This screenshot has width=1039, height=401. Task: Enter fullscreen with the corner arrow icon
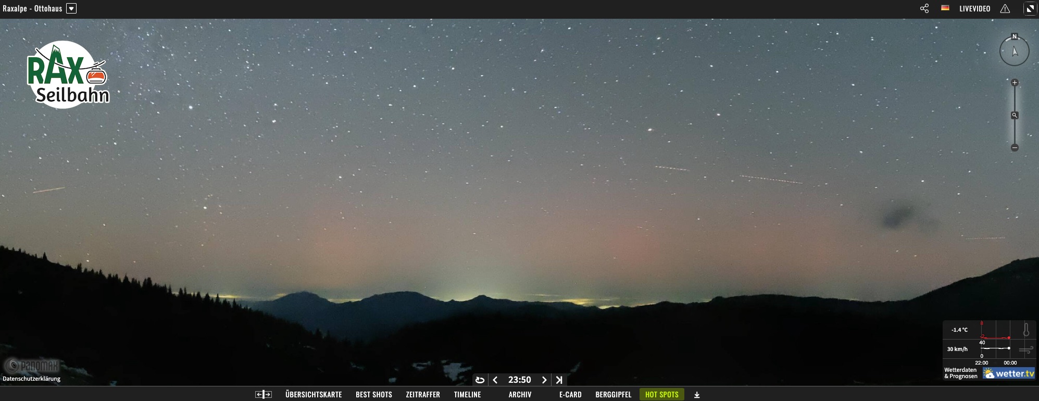pos(1030,8)
